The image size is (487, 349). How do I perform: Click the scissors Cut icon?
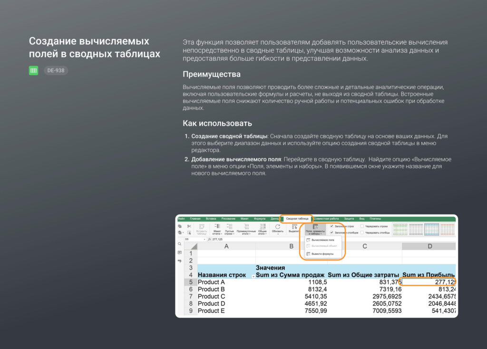[189, 226]
